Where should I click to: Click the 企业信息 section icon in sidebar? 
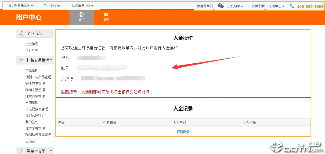pyautogui.click(x=21, y=33)
